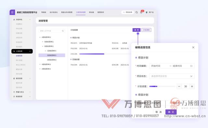
Task: Click 进度管理 page title
Action: click(x=43, y=21)
